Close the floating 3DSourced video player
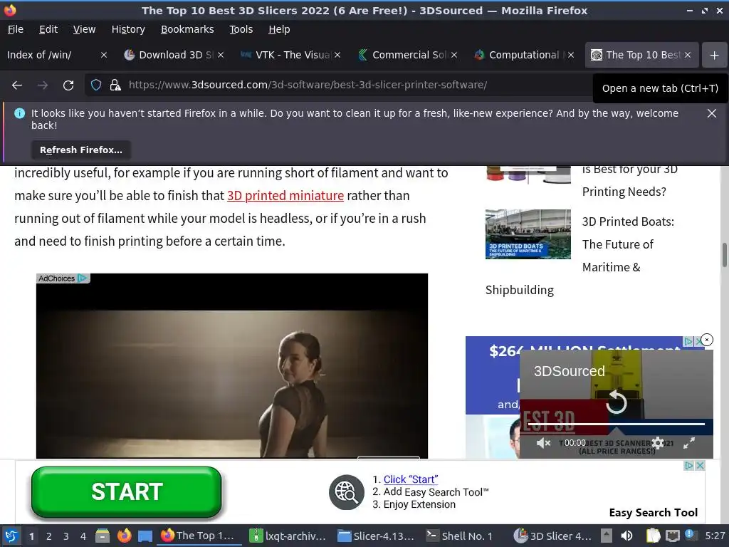 (707, 340)
